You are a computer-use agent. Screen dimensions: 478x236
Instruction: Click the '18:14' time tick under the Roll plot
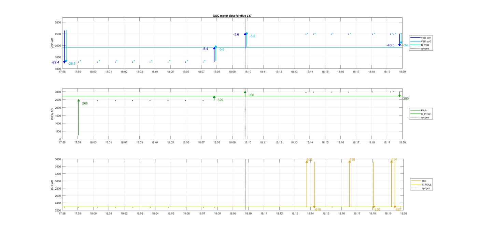(310, 214)
